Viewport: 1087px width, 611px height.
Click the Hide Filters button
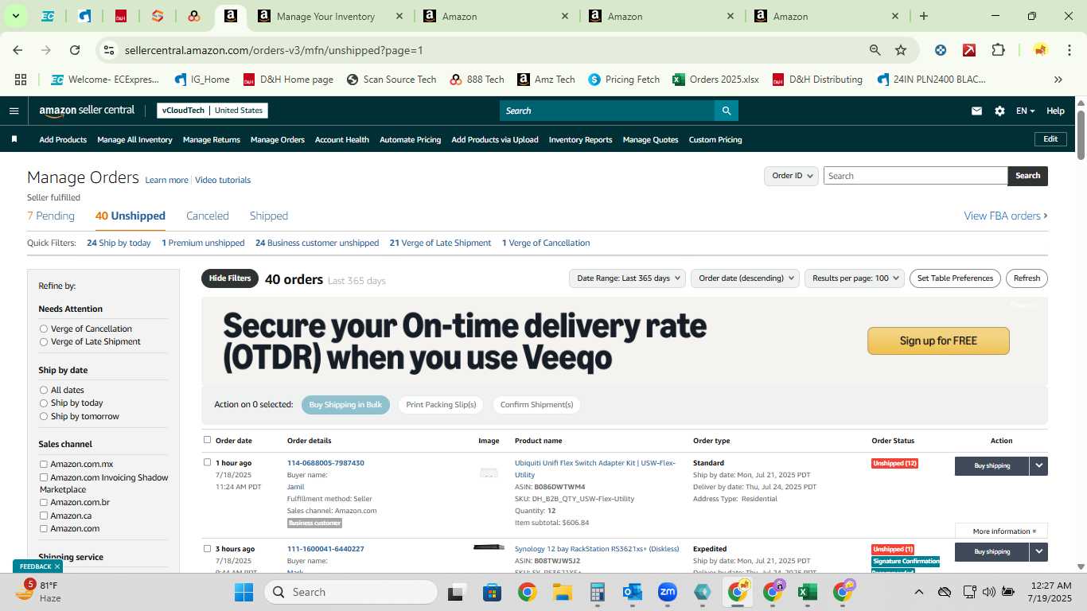[x=230, y=278]
